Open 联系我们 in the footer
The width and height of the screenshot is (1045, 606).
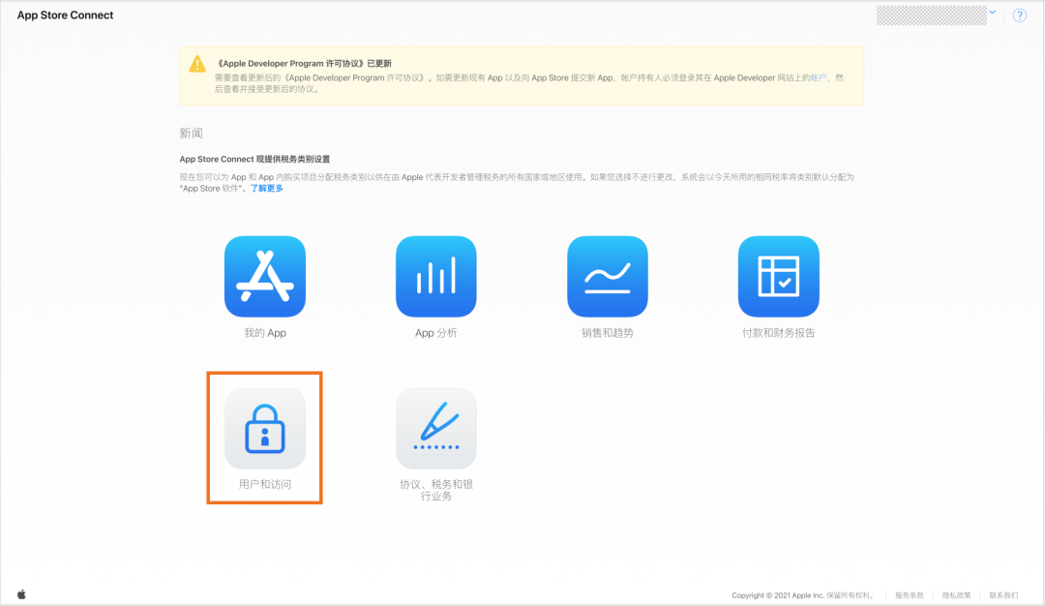coord(1003,595)
